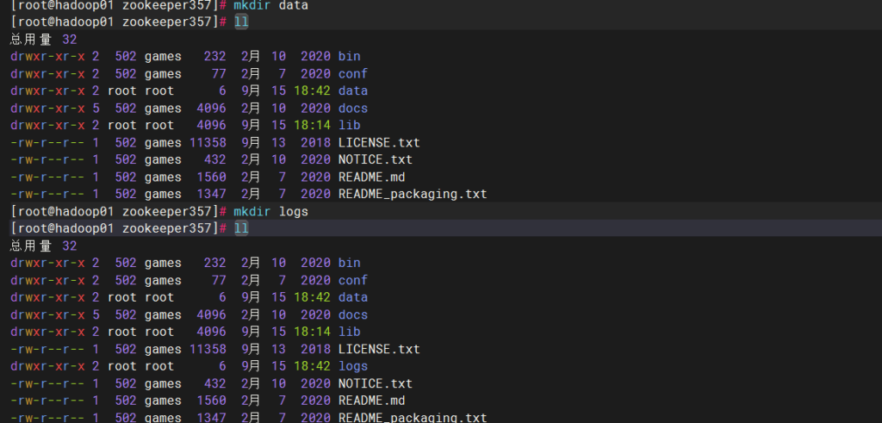Click the 'll' command after mkdir logs

coord(241,228)
